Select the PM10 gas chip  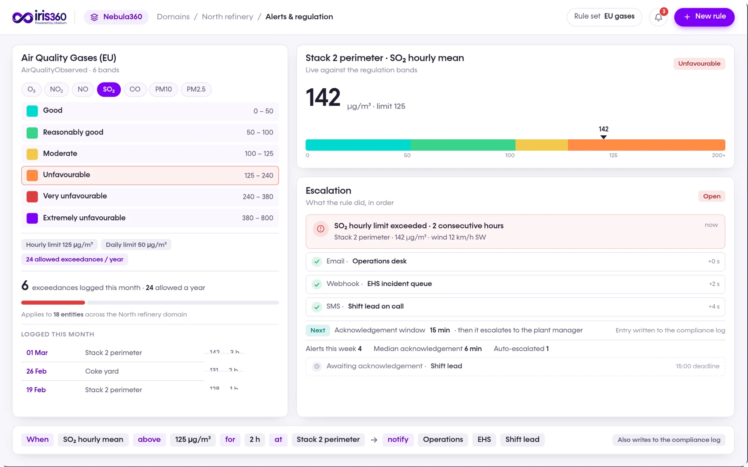[163, 90]
